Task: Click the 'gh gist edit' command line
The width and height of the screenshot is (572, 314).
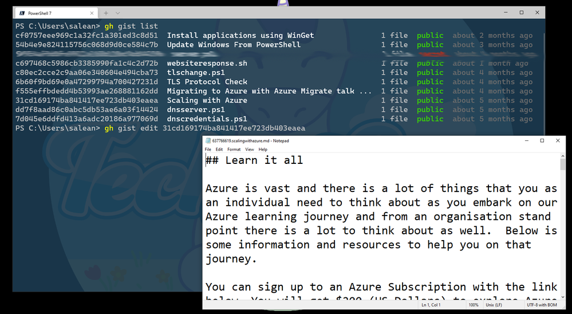Action: (204, 128)
